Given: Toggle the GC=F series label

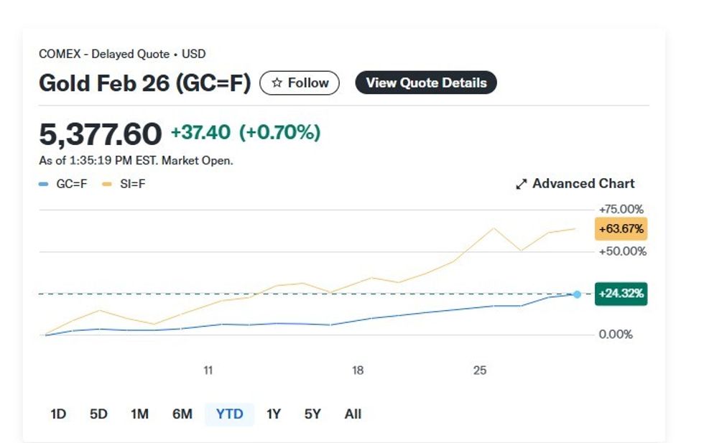Looking at the screenshot, I should 72,185.
